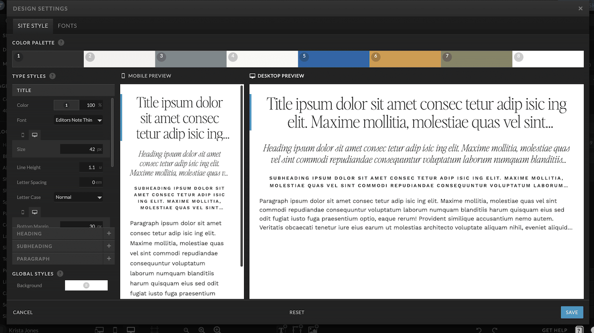Select palette color 5 blue swatch
The image size is (594, 333).
point(334,59)
